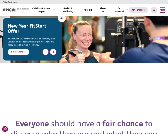Open the About Us menu item

click(103, 10)
